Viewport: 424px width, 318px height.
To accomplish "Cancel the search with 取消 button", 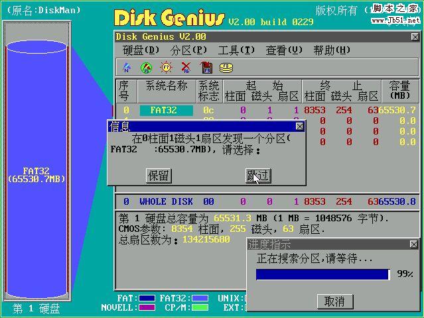I will click(334, 301).
